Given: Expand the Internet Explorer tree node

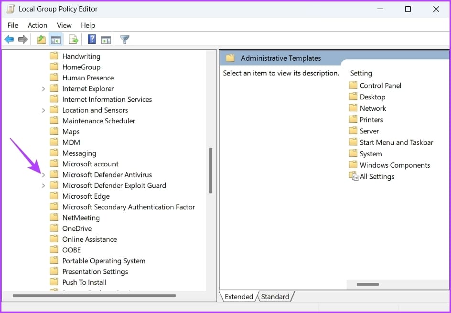Looking at the screenshot, I should [x=43, y=89].
